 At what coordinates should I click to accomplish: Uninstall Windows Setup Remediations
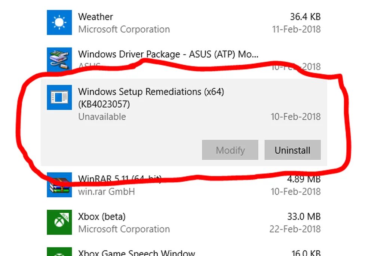(x=292, y=150)
